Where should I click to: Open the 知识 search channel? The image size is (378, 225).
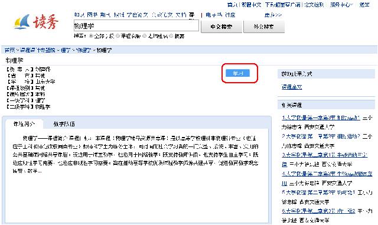(x=79, y=15)
